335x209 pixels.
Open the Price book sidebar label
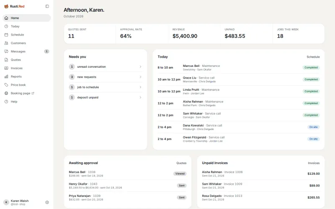click(x=18, y=85)
